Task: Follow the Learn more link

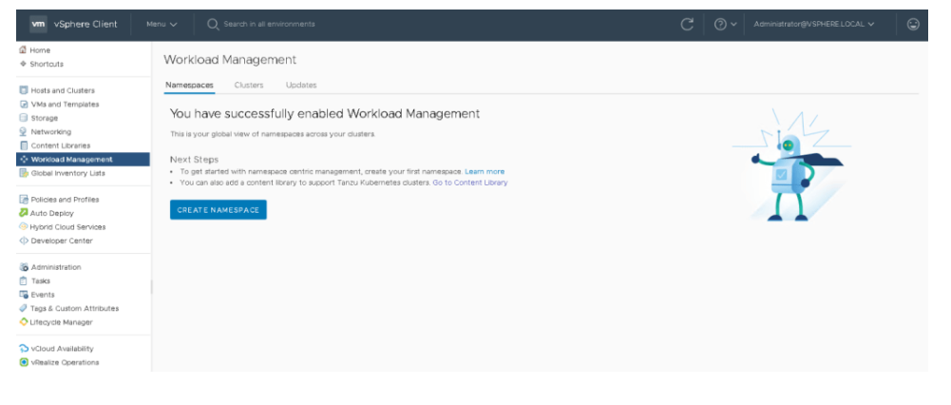Action: pyautogui.click(x=485, y=171)
